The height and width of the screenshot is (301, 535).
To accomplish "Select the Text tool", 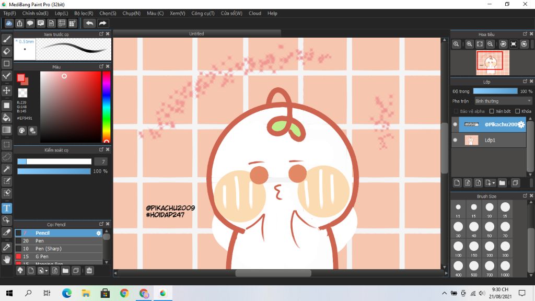I will tap(6, 208).
